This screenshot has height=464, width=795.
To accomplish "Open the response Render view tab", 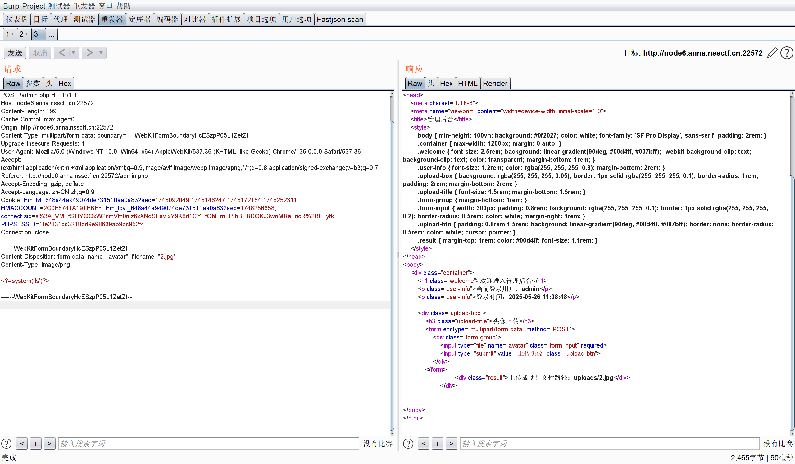I will (495, 84).
